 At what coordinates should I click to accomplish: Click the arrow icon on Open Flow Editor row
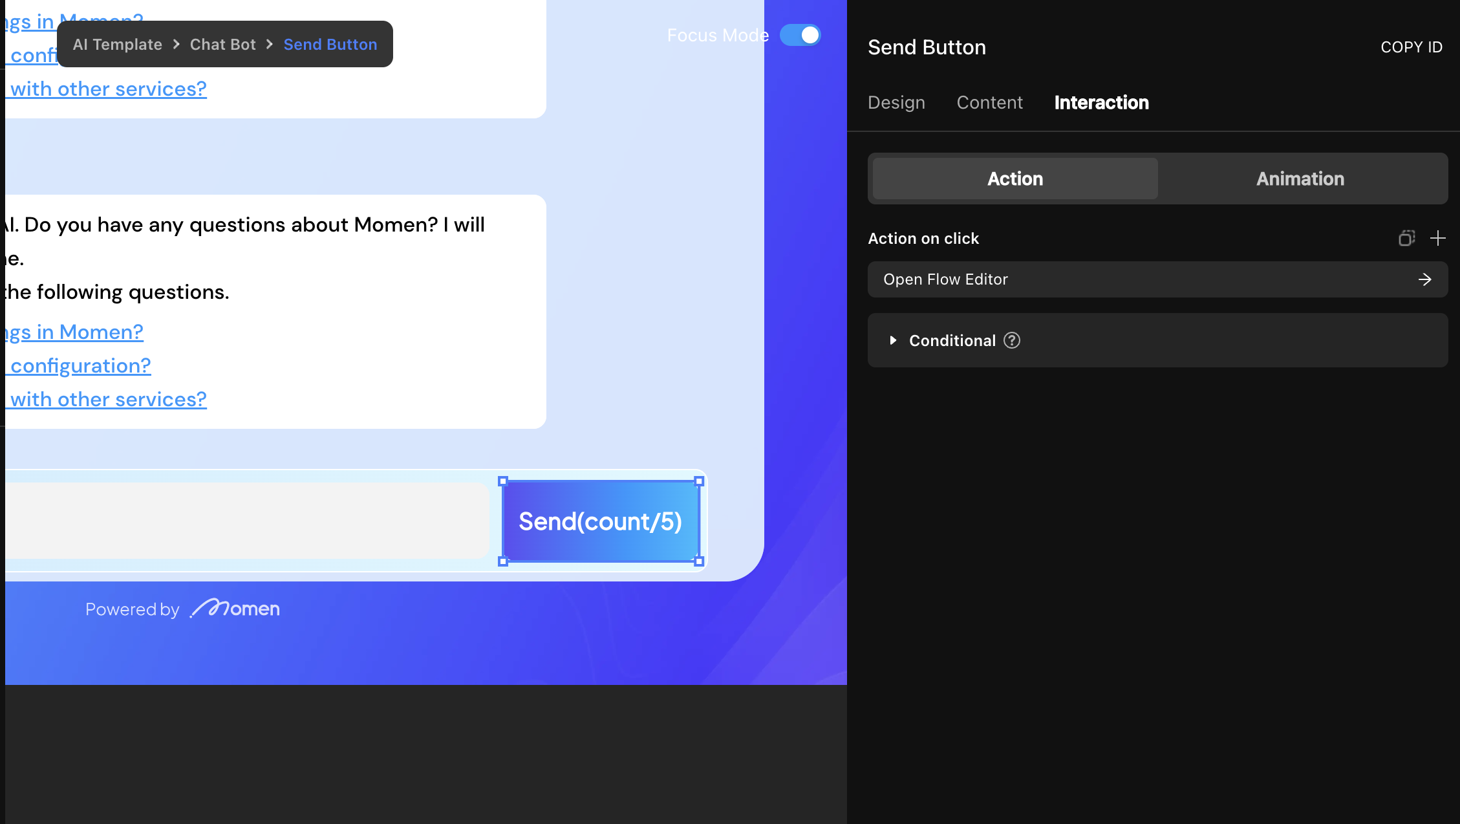tap(1424, 279)
